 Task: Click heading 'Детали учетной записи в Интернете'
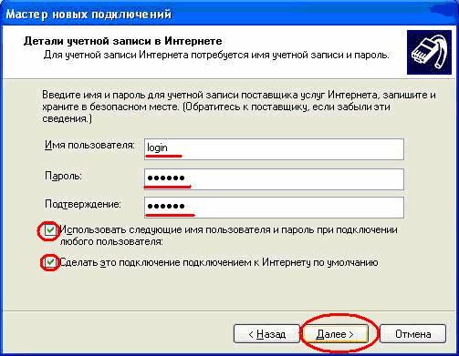tap(123, 41)
